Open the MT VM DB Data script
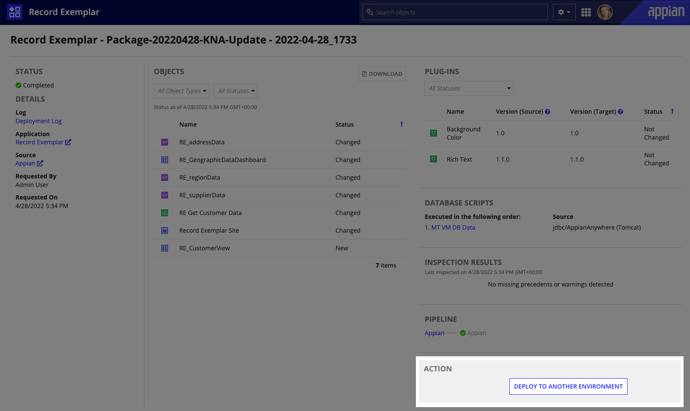 coord(453,227)
